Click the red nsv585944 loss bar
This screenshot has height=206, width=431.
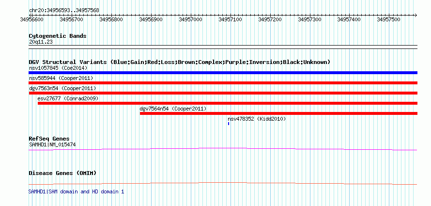pyautogui.click(x=223, y=83)
